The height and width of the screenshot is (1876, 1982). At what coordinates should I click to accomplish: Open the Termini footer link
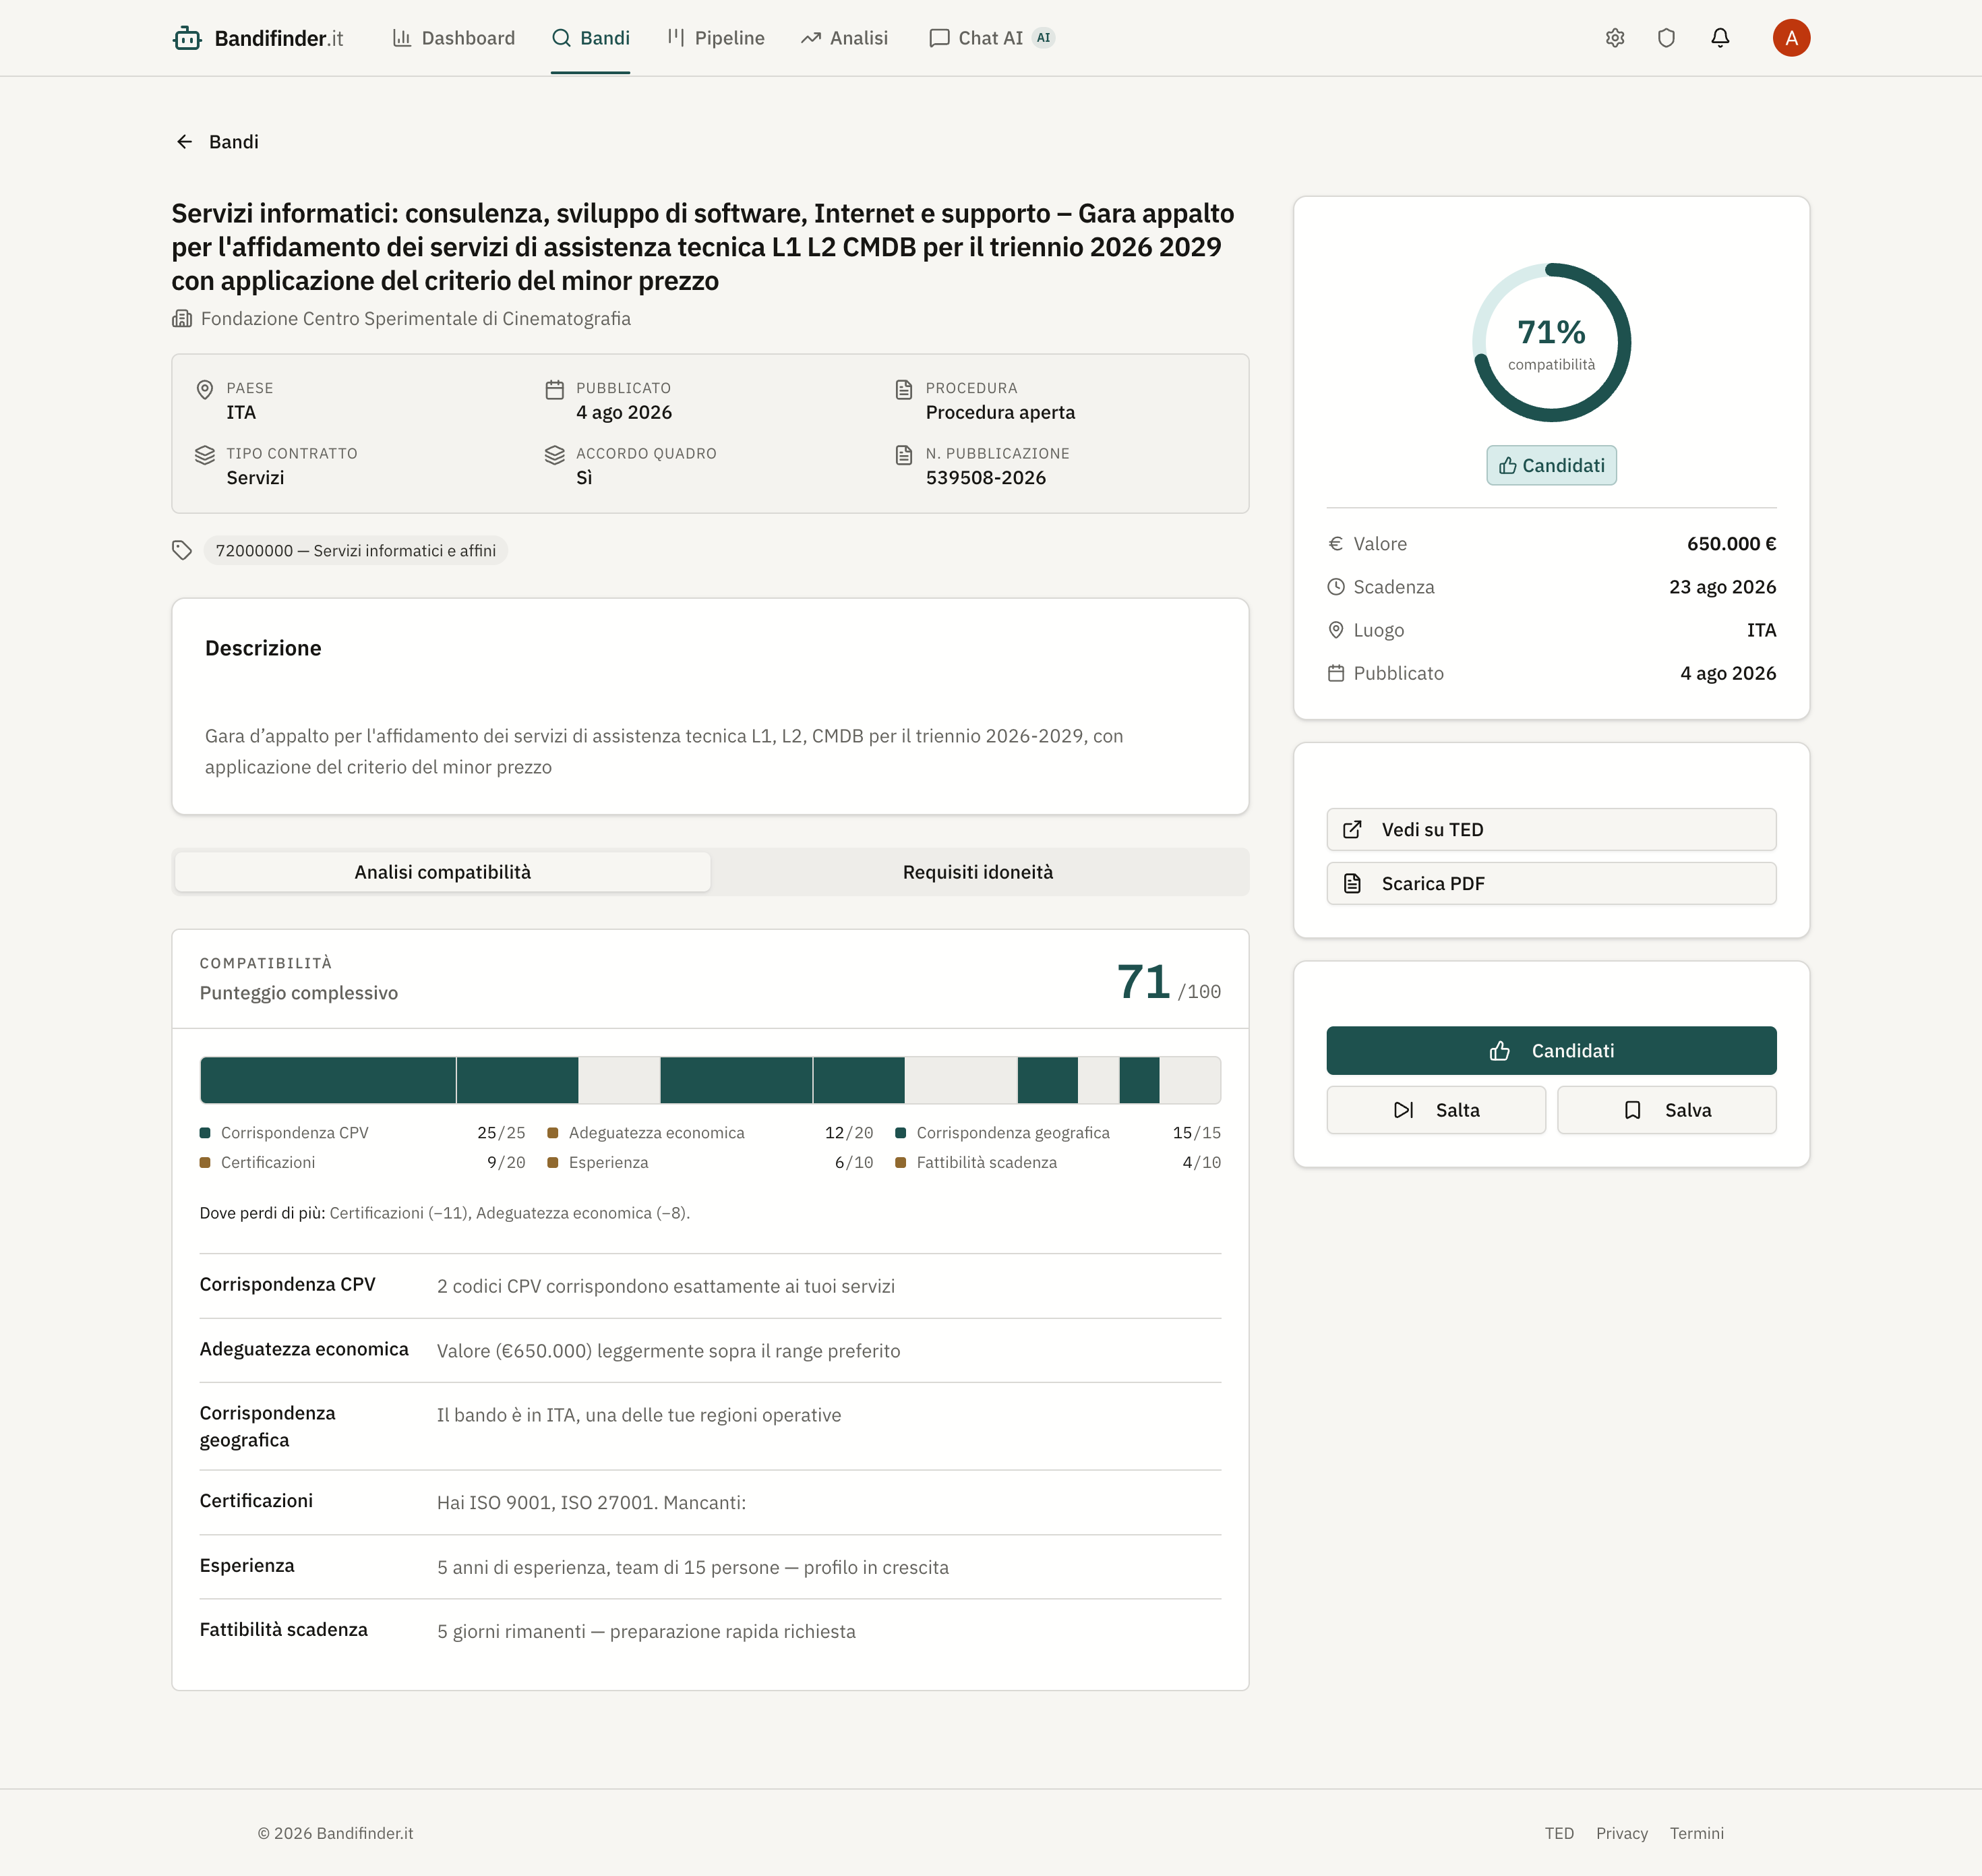pos(1696,1833)
